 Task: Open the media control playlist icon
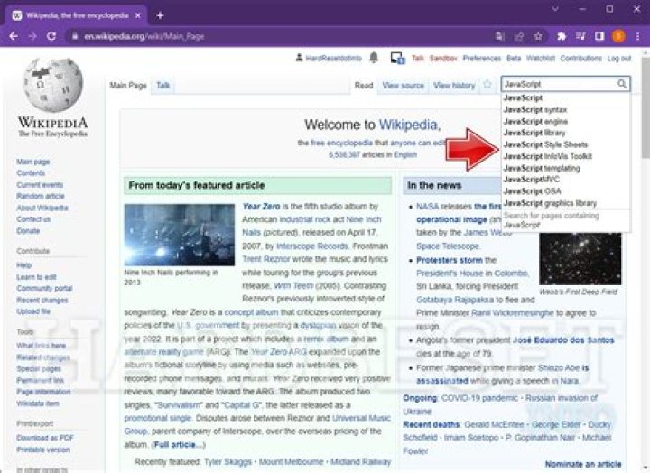(x=580, y=36)
